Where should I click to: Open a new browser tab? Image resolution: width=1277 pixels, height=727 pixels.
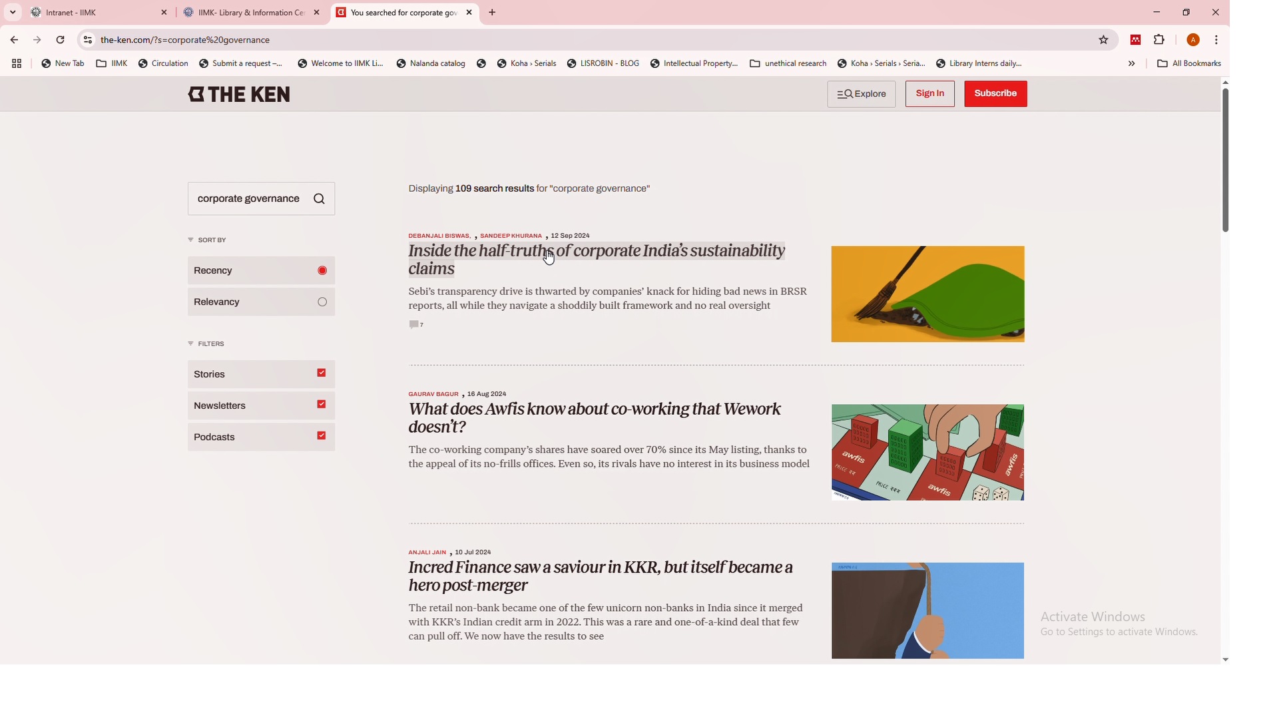[492, 13]
